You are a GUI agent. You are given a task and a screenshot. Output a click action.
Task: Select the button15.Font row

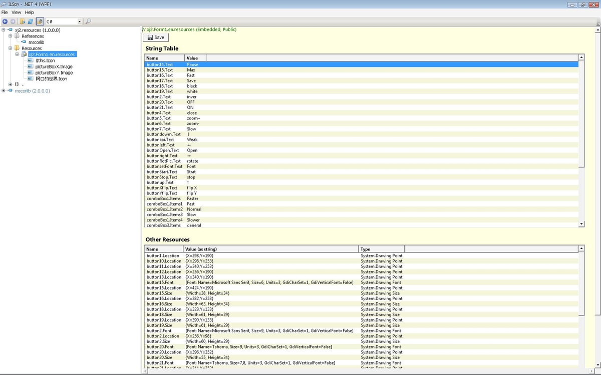(361, 282)
